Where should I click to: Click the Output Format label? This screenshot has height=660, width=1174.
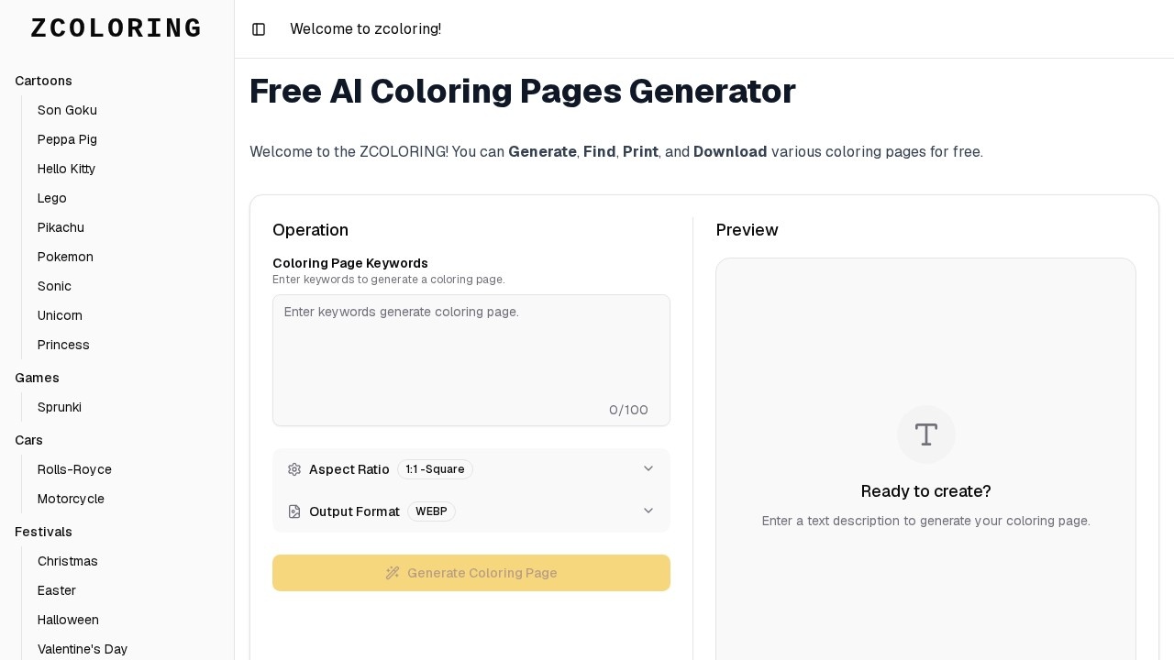coord(354,511)
